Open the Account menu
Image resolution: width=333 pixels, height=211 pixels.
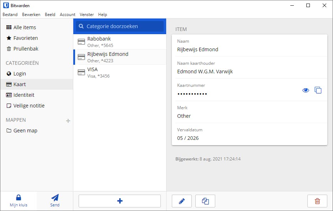67,15
